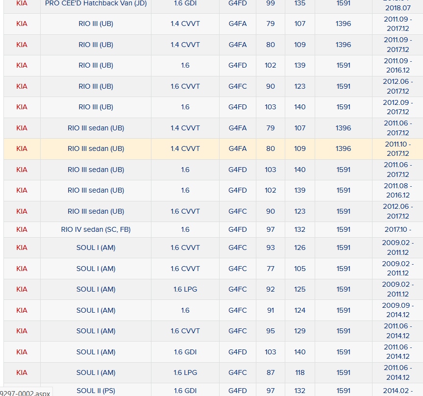Click the 1.6 cell in the RIO IV sedan row
Viewport: 423px width, 396px height.
(x=185, y=229)
